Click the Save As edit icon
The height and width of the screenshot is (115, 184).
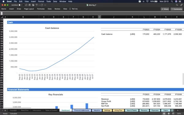coord(33,5)
